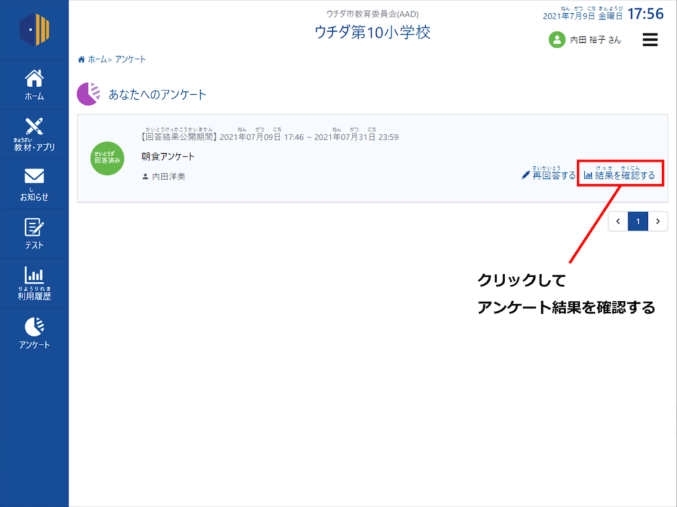Screen dimensions: 677x507
Task: Click the 朝食アンケート title
Action: (x=168, y=157)
